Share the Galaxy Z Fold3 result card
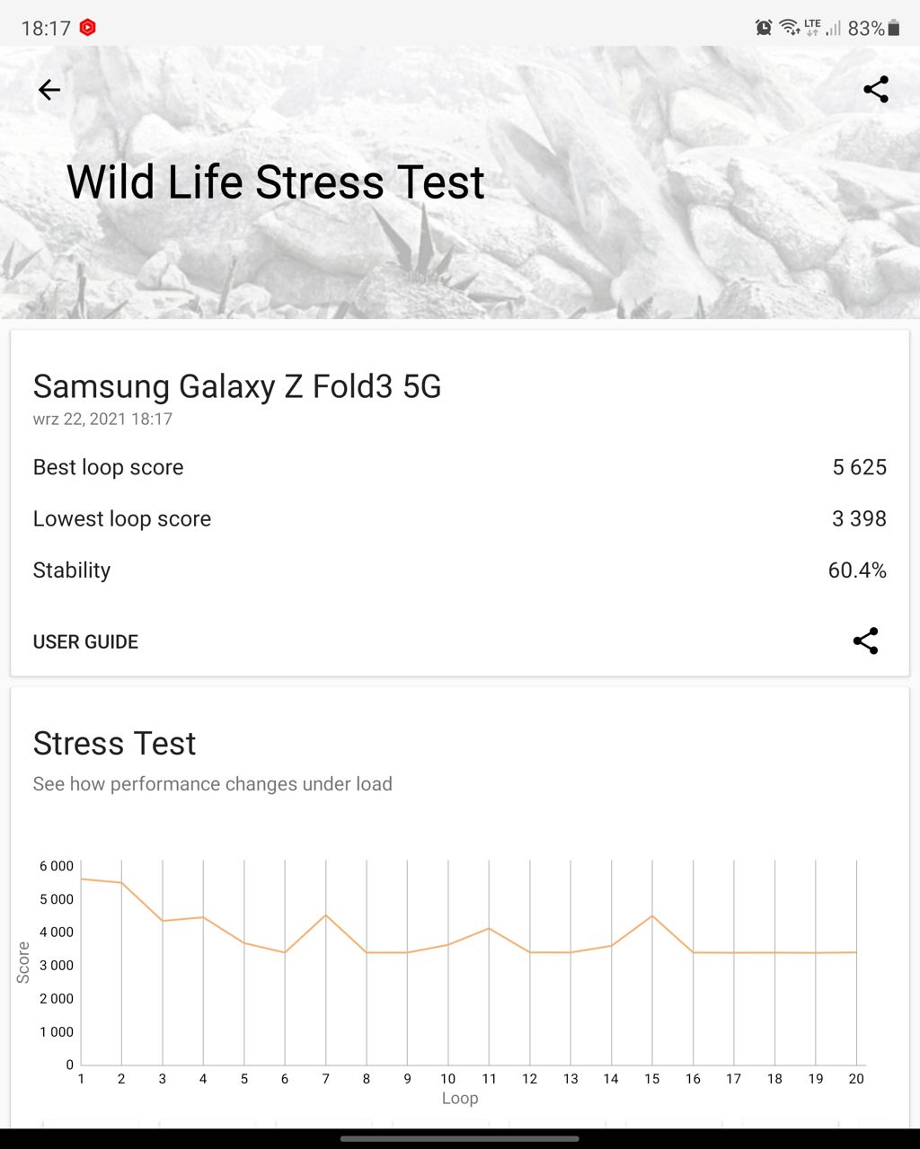 (x=865, y=641)
